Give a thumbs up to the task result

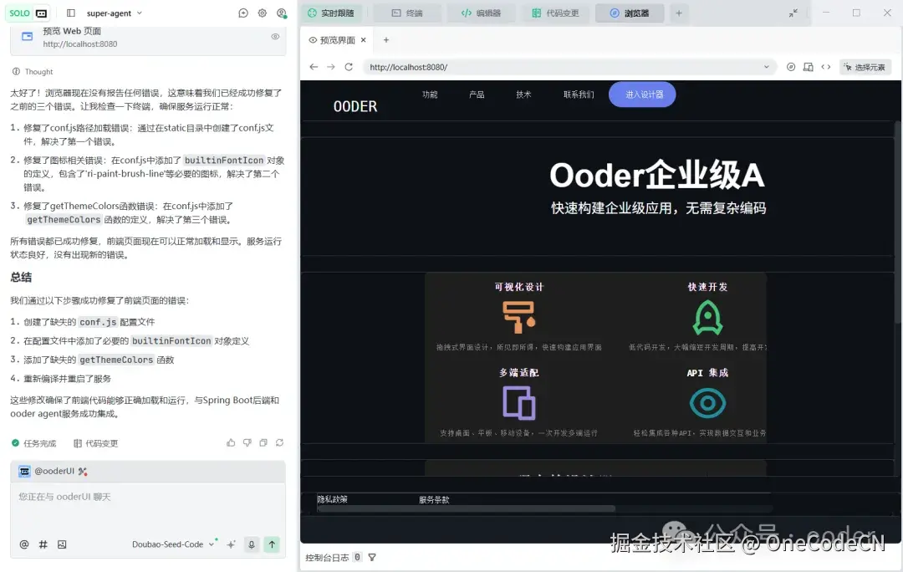(x=231, y=442)
